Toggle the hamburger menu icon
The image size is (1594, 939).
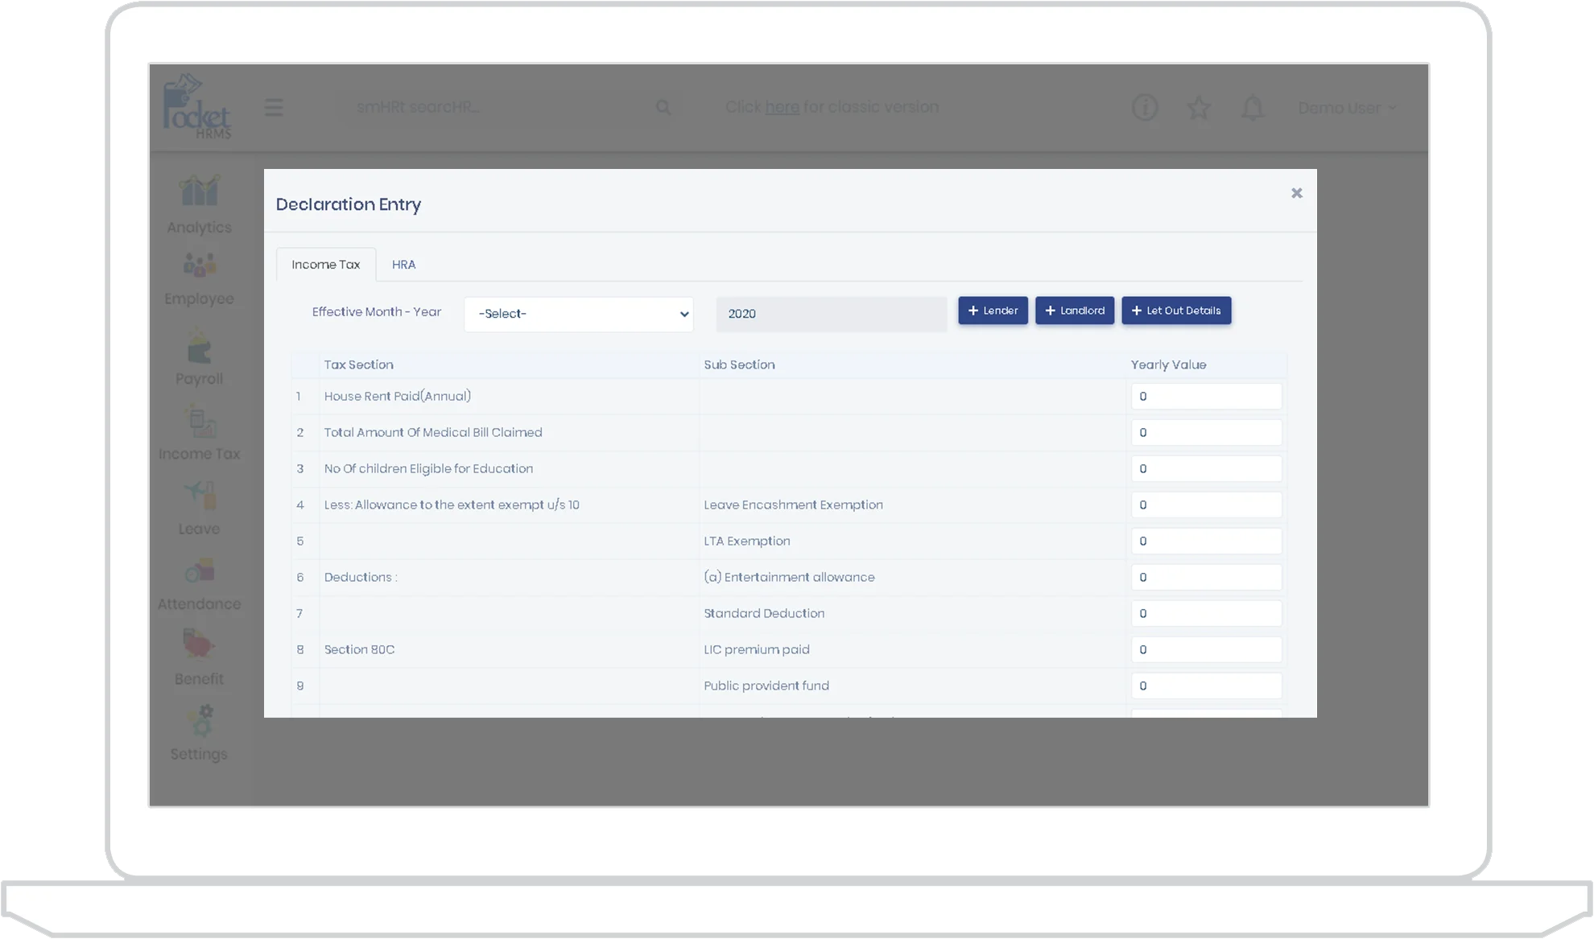point(274,107)
